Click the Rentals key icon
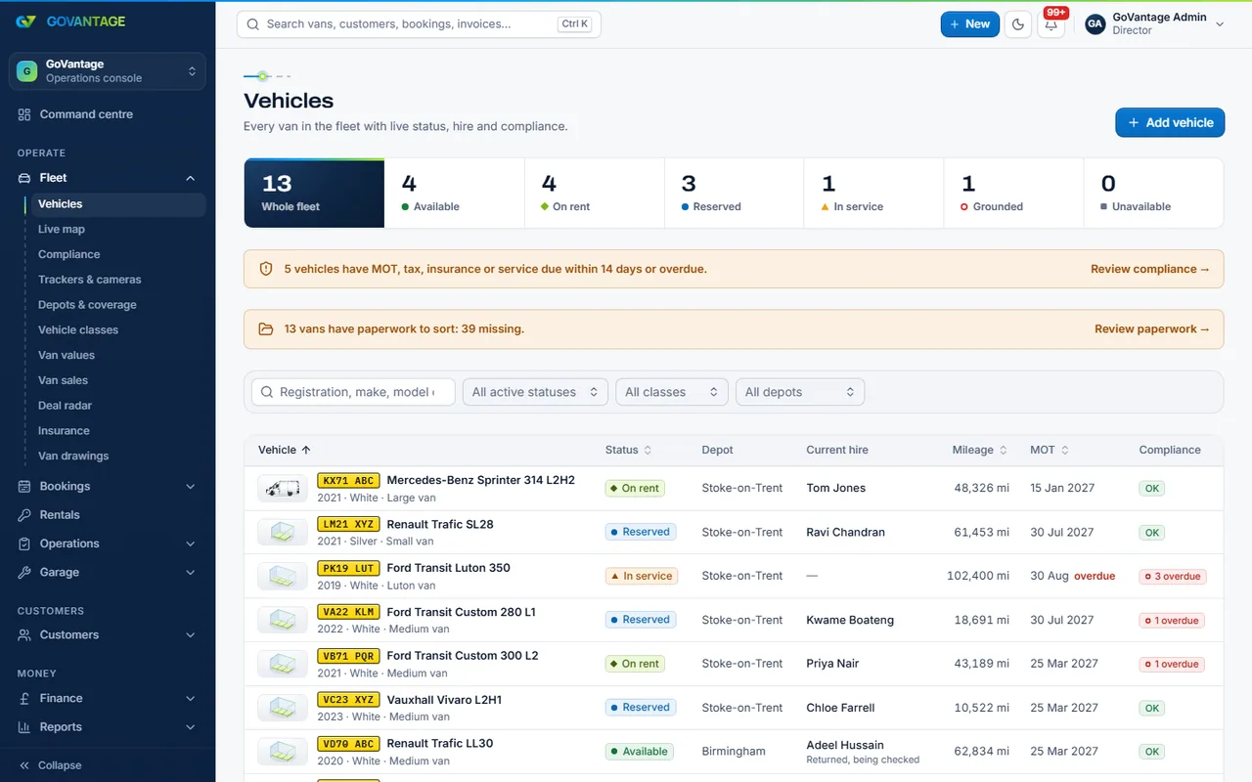The height and width of the screenshot is (782, 1252). (24, 515)
